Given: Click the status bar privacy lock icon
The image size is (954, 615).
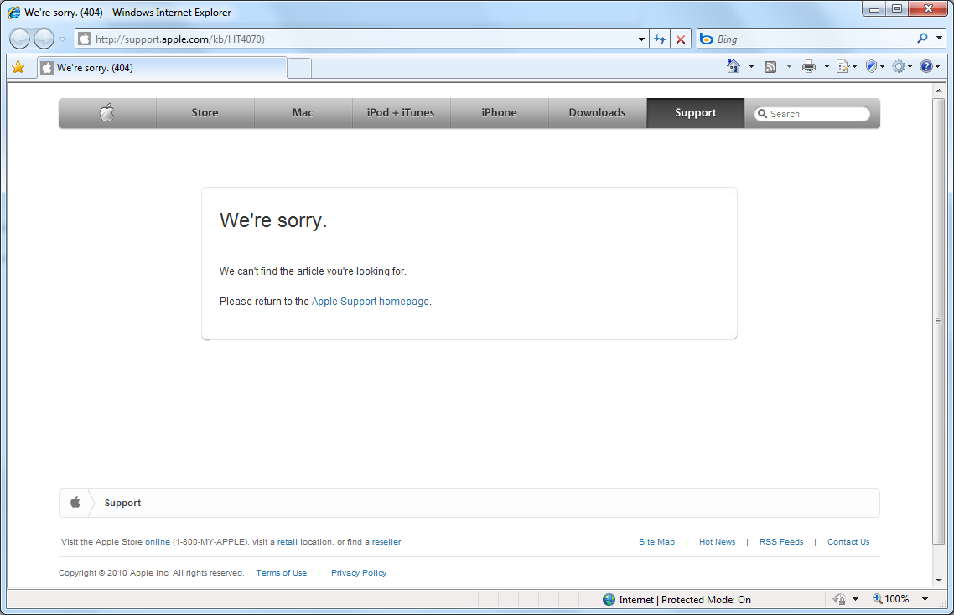Looking at the screenshot, I should (x=839, y=599).
